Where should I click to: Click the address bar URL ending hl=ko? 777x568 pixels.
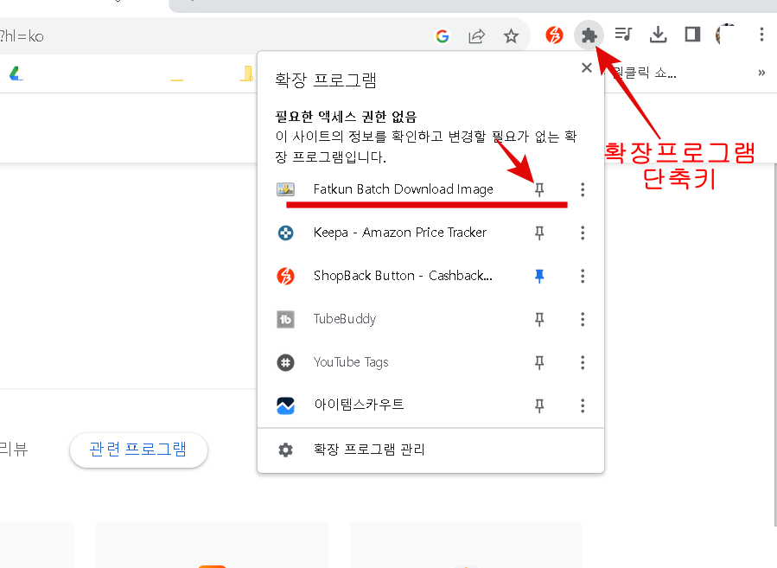click(x=22, y=36)
